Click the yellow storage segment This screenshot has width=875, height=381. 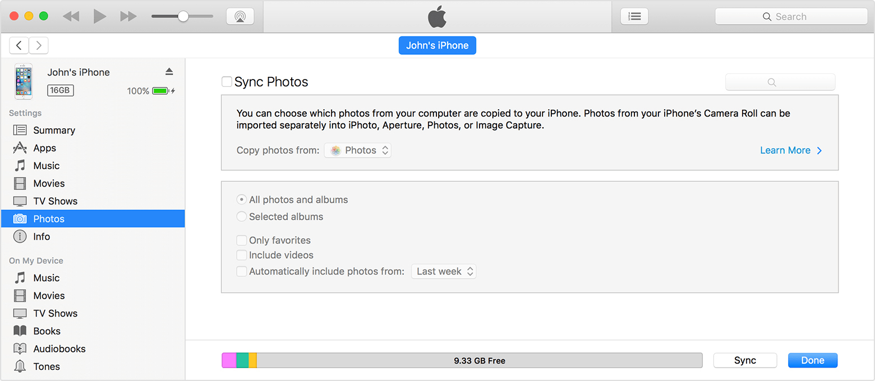pos(252,360)
